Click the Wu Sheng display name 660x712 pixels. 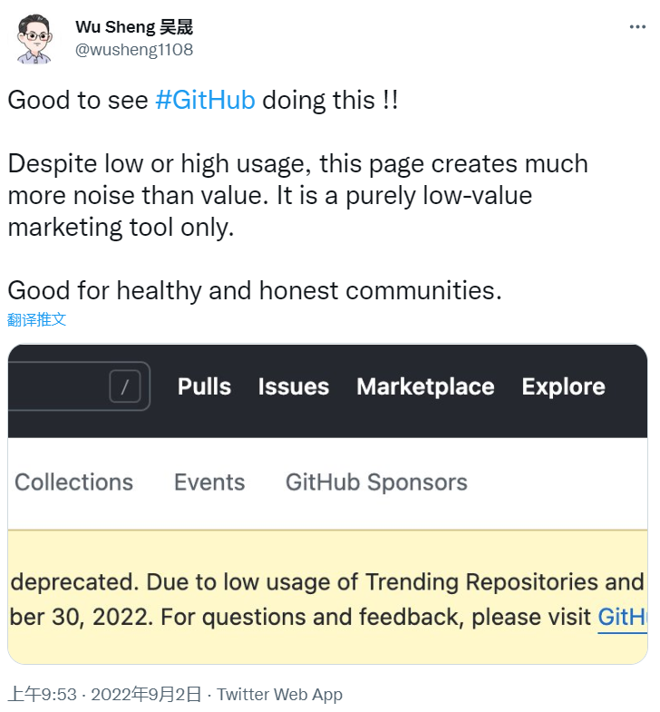[134, 27]
